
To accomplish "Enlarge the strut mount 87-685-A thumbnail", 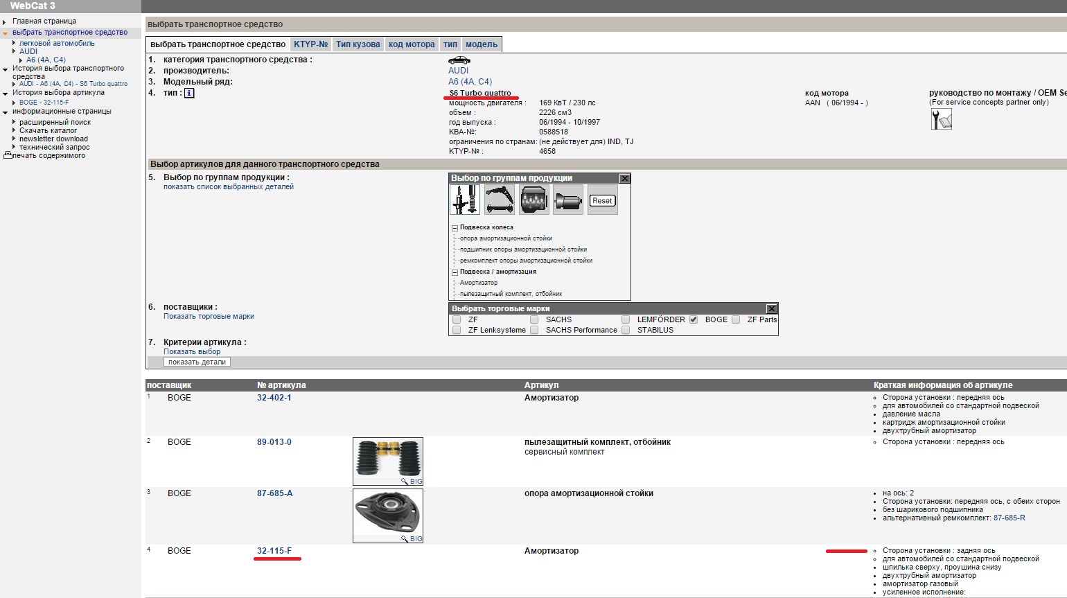I will pyautogui.click(x=387, y=516).
